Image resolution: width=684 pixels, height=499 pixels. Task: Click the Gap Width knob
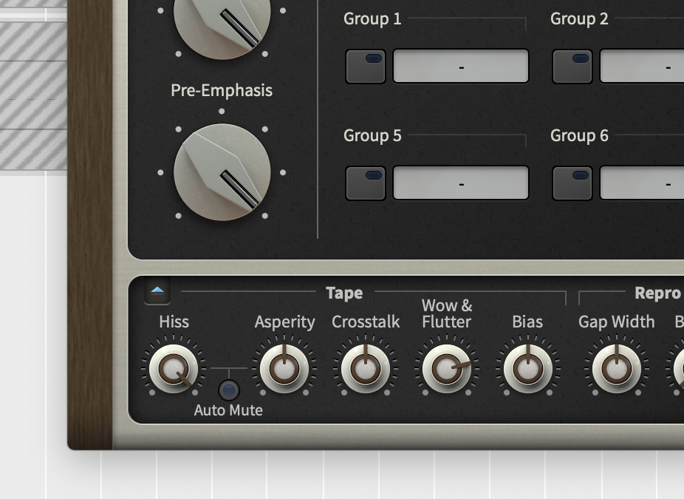coord(616,368)
